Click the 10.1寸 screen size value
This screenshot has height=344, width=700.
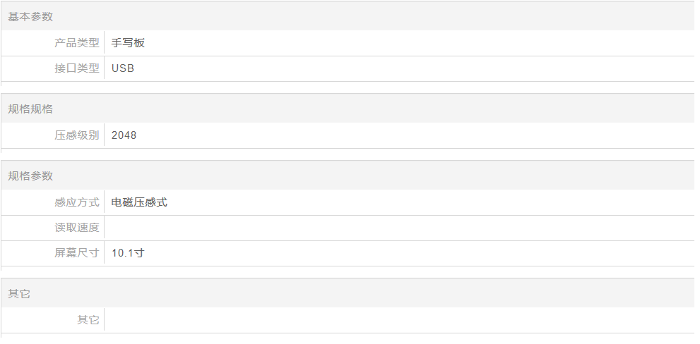(x=128, y=252)
